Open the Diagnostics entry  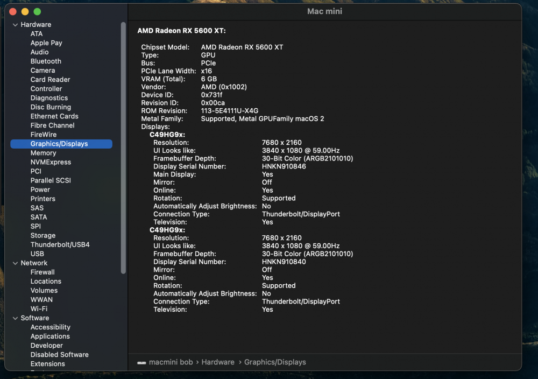point(49,98)
